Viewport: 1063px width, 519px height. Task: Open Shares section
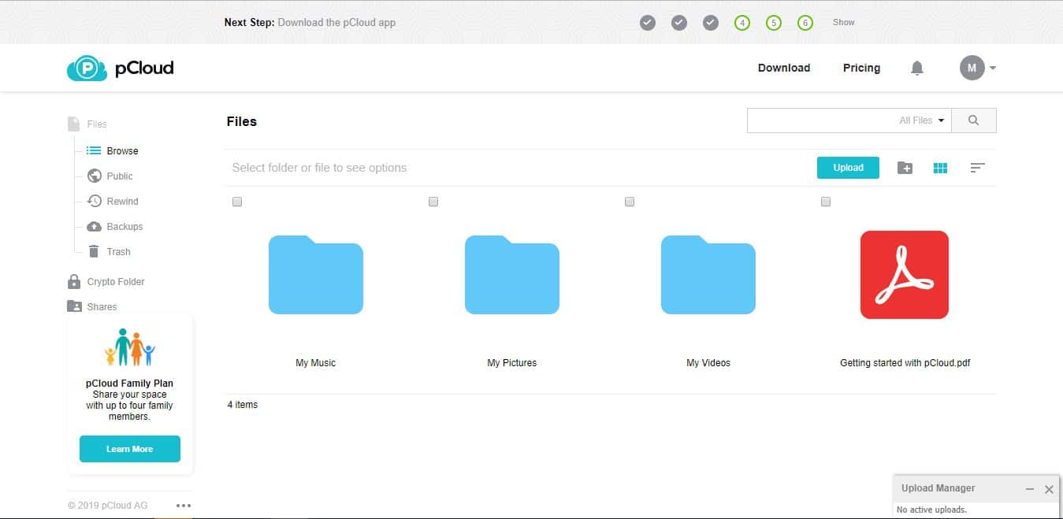[102, 307]
